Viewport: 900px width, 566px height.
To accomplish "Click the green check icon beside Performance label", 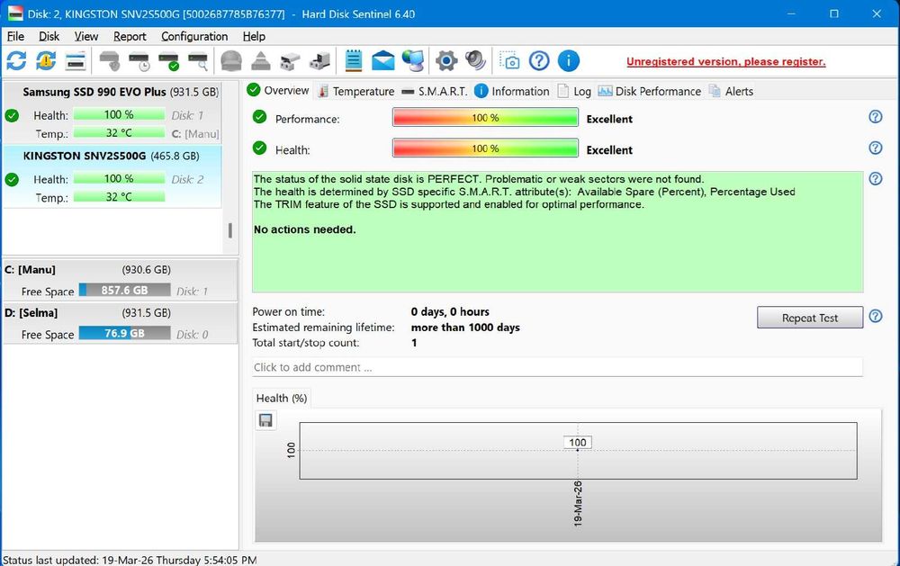I will (x=259, y=117).
